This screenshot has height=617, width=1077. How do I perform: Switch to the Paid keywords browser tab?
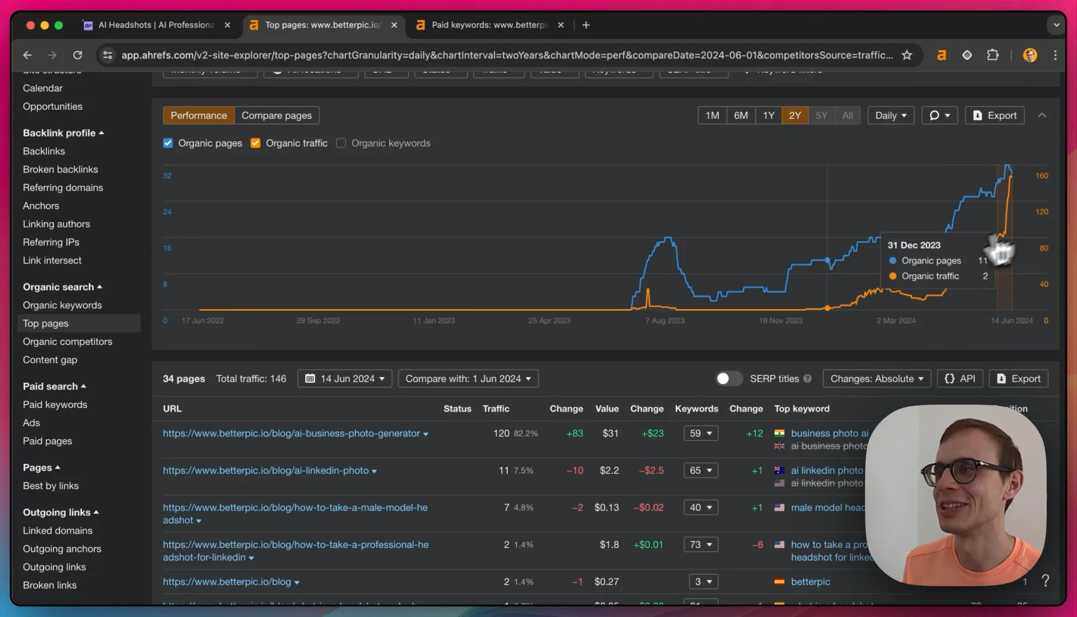[490, 25]
